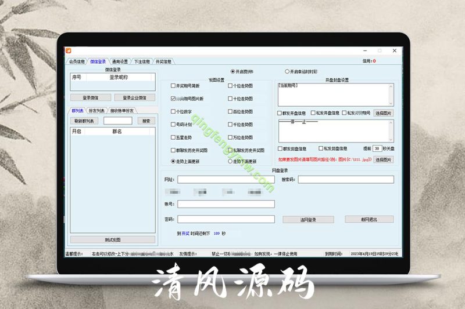The height and width of the screenshot is (309, 465).
Task: Tick the 个位走势图 checkbox
Action: [x=231, y=86]
